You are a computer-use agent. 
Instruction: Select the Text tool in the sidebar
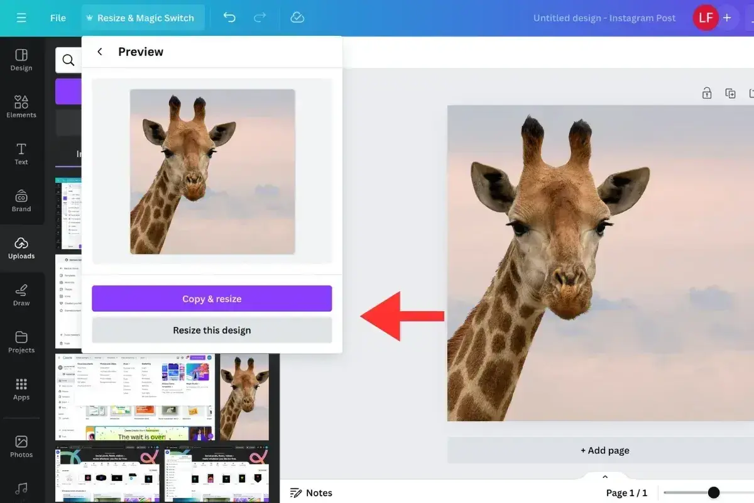(x=21, y=153)
